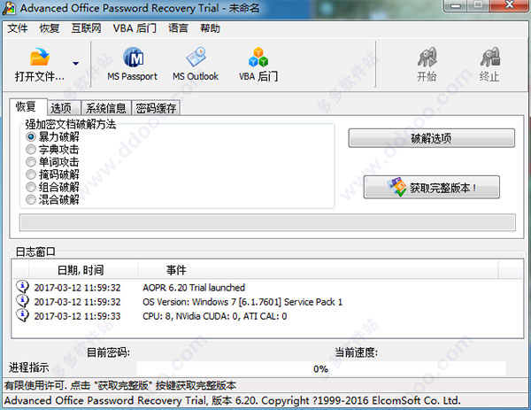Viewport: 531px width, 410px height.
Task: Click the 0% progress indicator bar
Action: click(321, 368)
